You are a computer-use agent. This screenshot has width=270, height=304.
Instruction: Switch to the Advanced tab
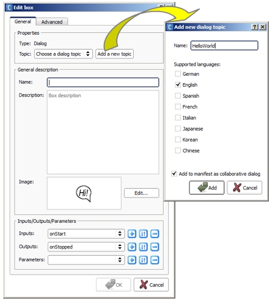(52, 22)
